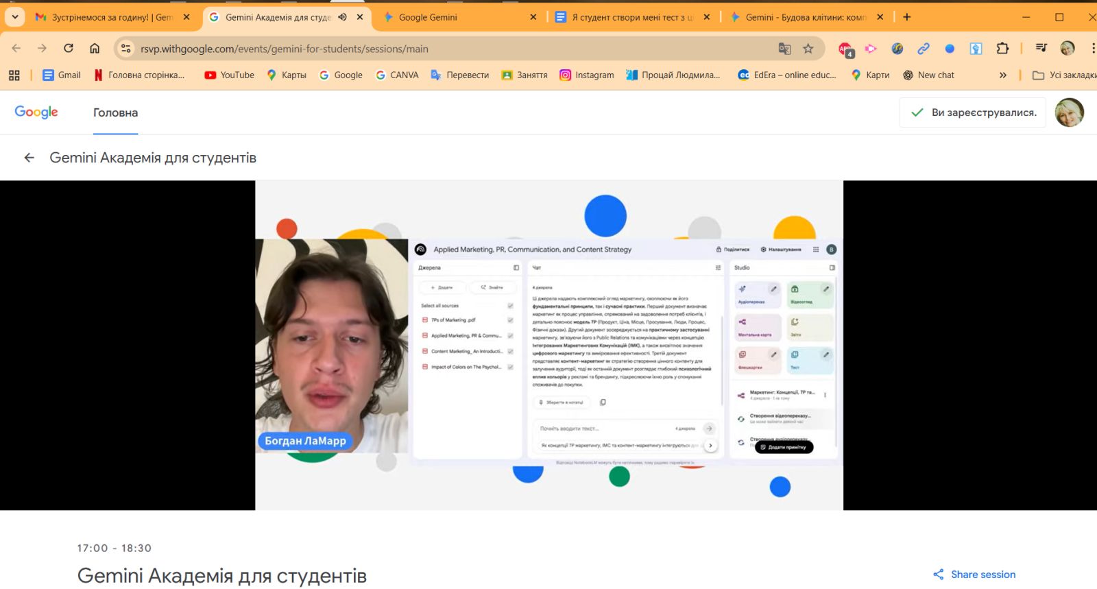The height and width of the screenshot is (589, 1097).
Task: Switch to the Google Gemini tab
Action: 453,17
